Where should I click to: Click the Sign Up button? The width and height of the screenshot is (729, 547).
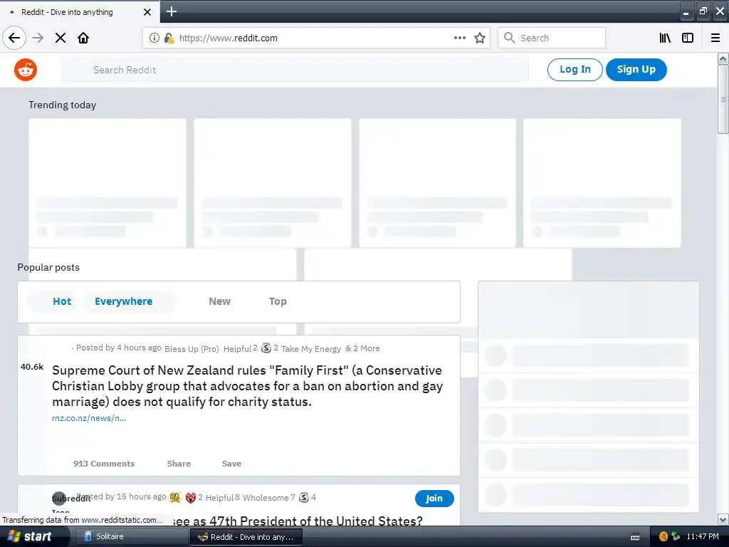pyautogui.click(x=636, y=70)
